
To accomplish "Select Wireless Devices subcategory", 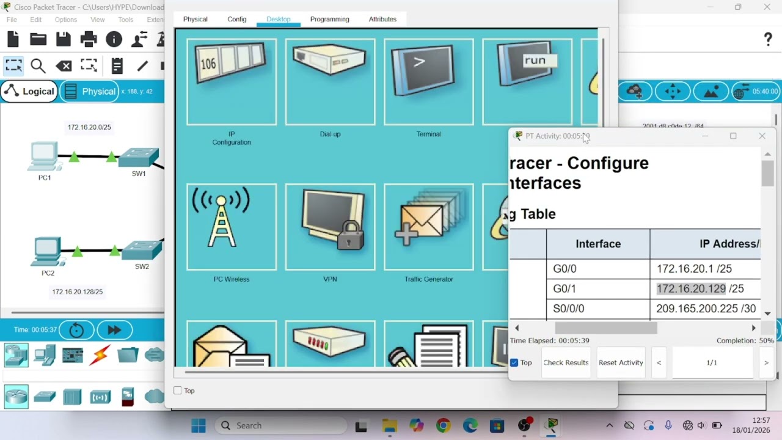I will pos(100,398).
